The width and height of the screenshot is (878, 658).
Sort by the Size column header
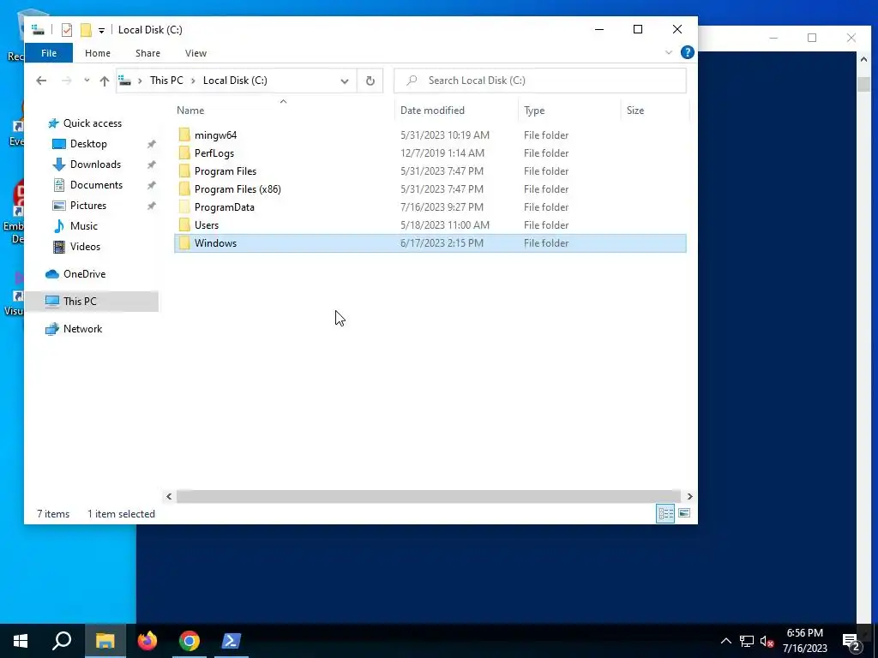click(635, 111)
